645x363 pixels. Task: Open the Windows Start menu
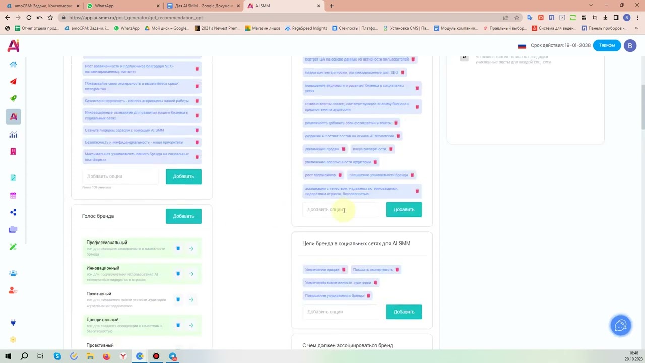click(x=8, y=356)
